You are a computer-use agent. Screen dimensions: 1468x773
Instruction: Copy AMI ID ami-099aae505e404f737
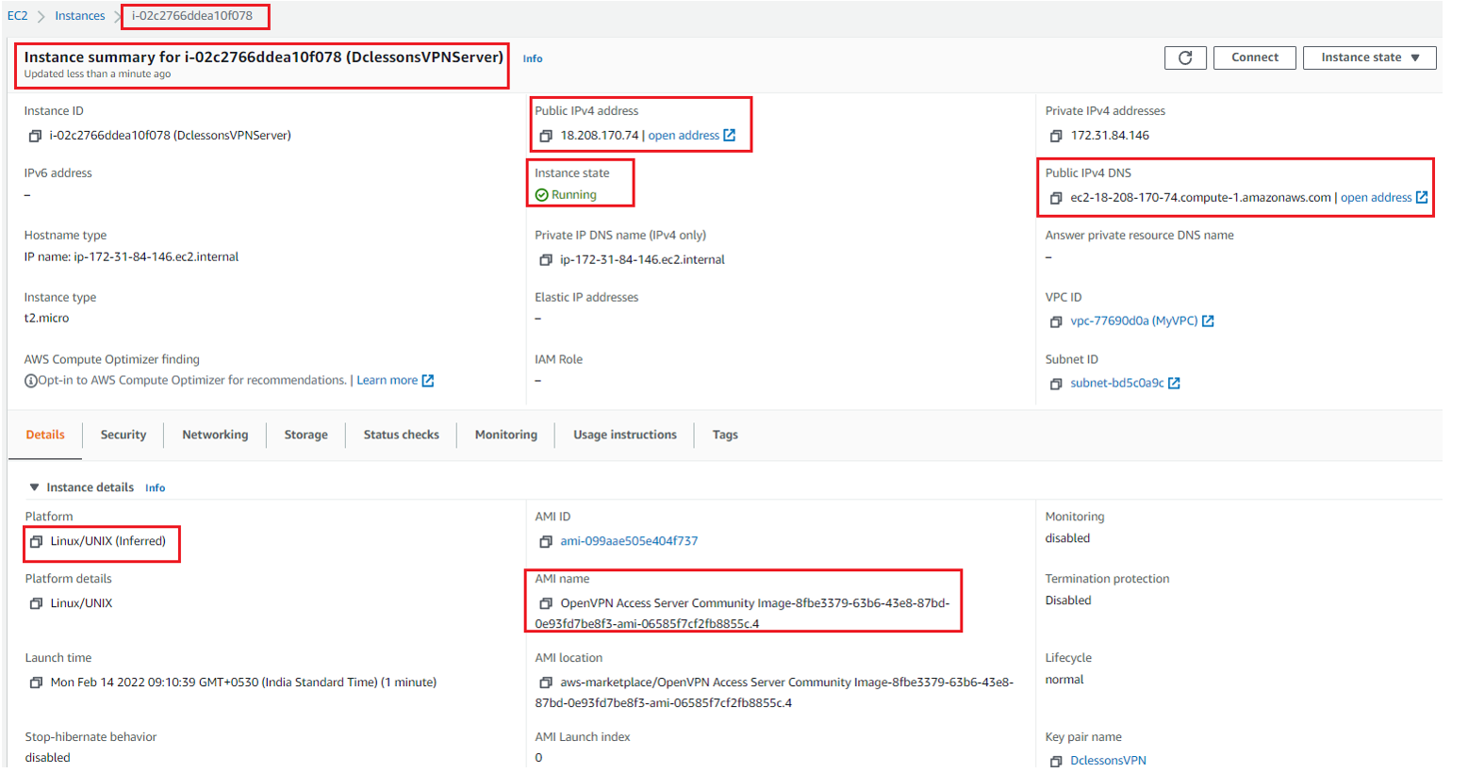click(x=545, y=542)
